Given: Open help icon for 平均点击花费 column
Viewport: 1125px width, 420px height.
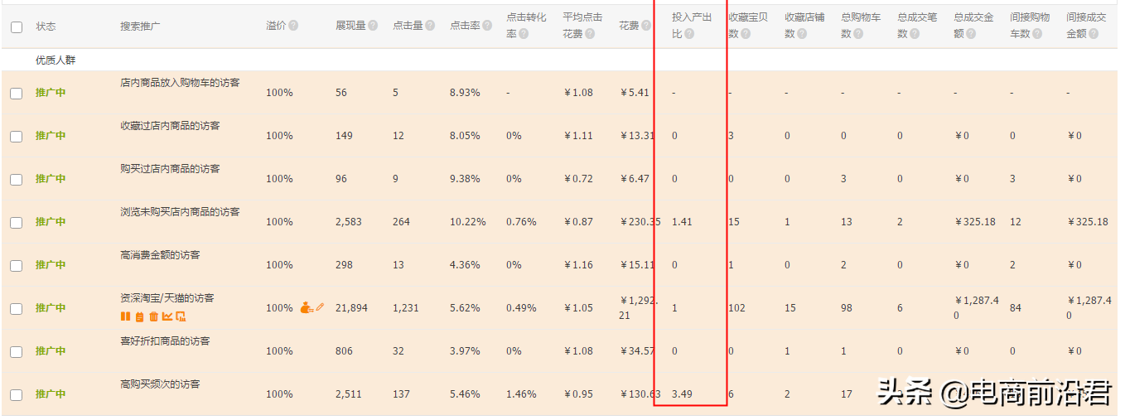Looking at the screenshot, I should 590,34.
